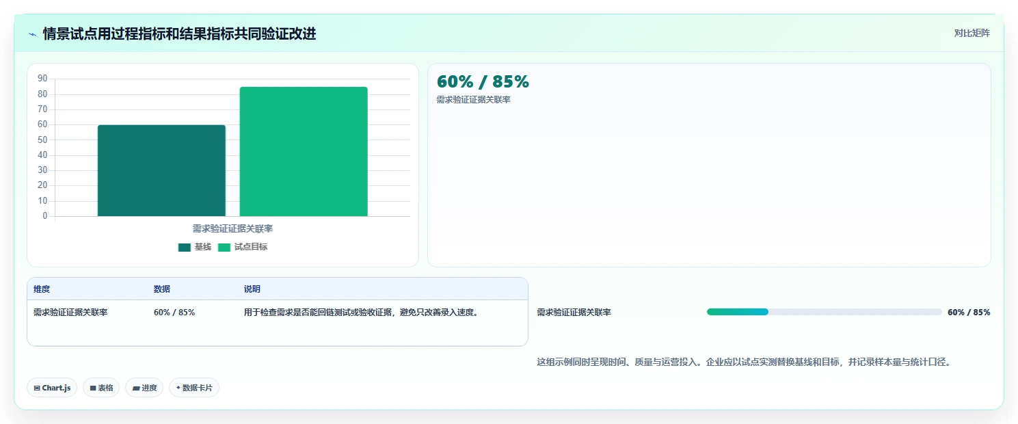
Task: Click the 60% / 85% table cell
Action: [x=174, y=313]
